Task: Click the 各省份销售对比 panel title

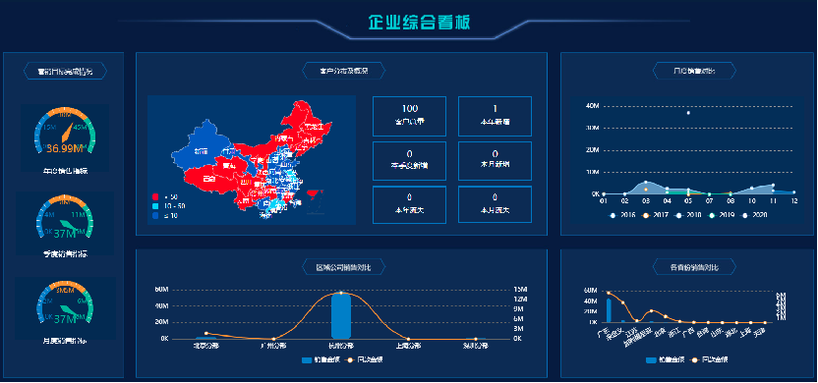Action: pyautogui.click(x=694, y=268)
